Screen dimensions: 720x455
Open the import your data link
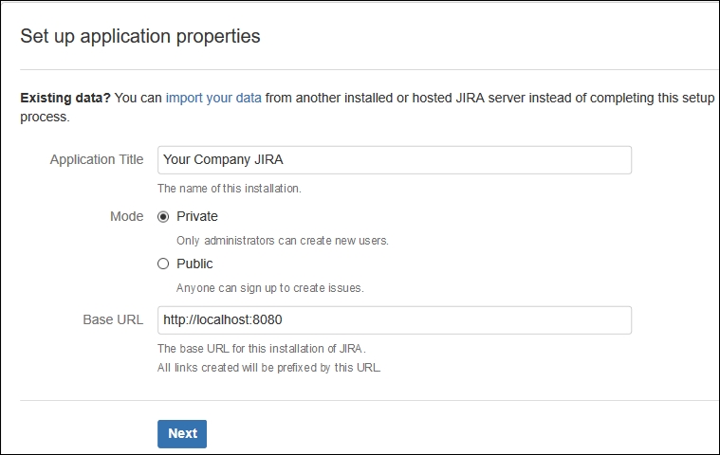pos(213,99)
